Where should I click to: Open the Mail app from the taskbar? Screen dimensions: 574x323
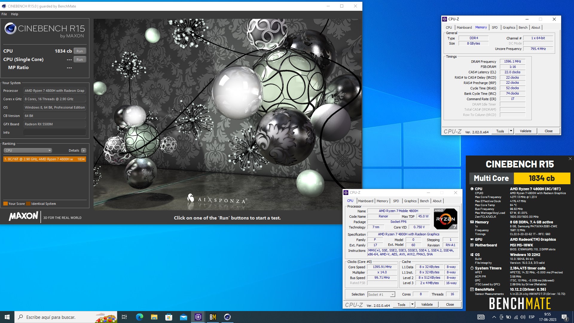click(183, 317)
